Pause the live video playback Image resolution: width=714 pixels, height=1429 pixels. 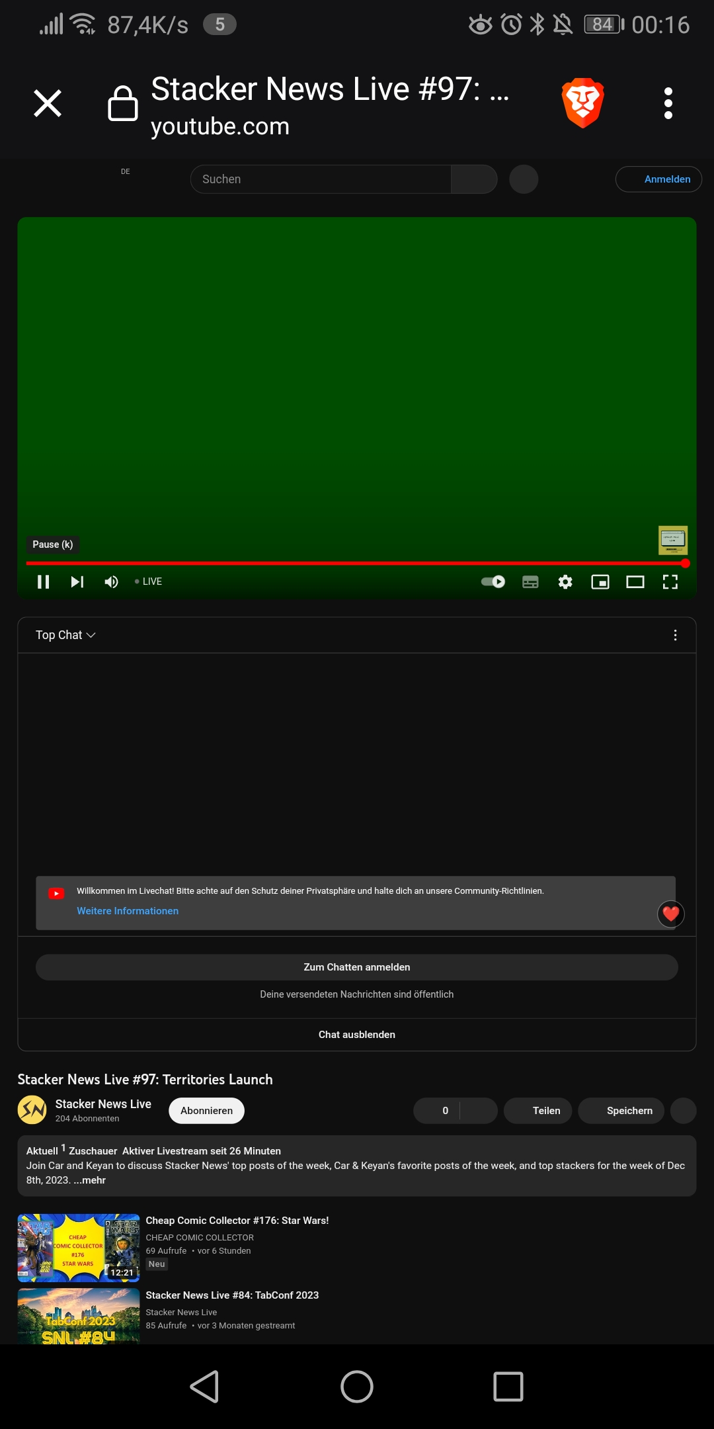[44, 582]
